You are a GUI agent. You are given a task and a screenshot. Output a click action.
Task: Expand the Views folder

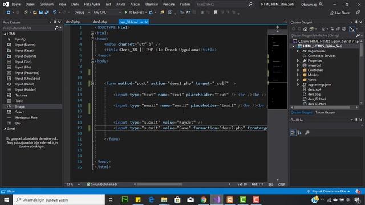point(298,80)
